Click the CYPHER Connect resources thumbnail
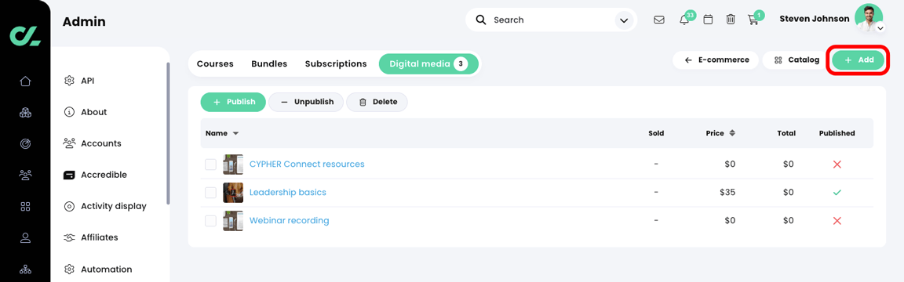904x282 pixels. pyautogui.click(x=233, y=164)
